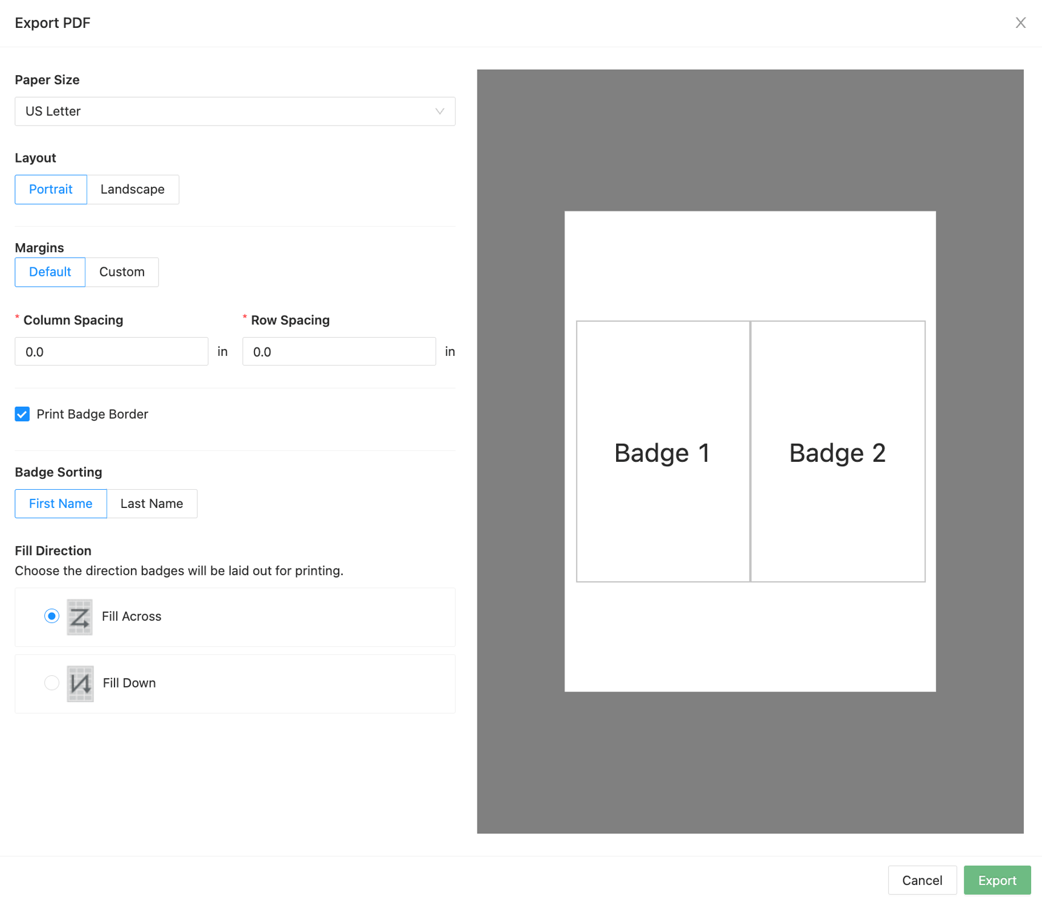Click the Badge 1 preview area
This screenshot has width=1042, height=902.
coord(662,452)
